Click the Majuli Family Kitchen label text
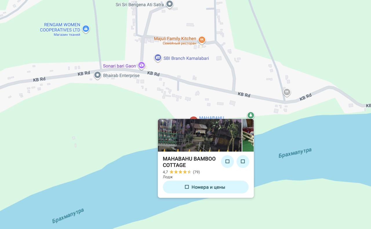Viewport: 371px width, 229px height. click(175, 39)
